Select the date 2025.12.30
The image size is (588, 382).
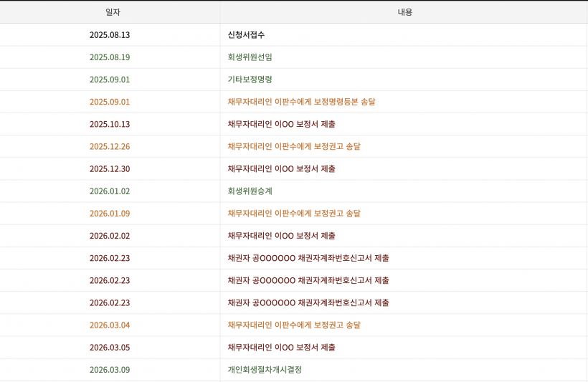click(110, 168)
